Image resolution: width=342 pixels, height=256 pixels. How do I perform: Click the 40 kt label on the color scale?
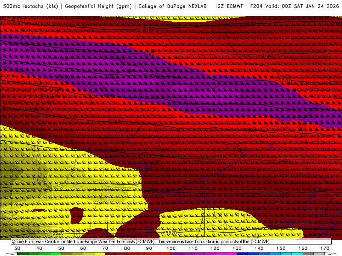39,248
